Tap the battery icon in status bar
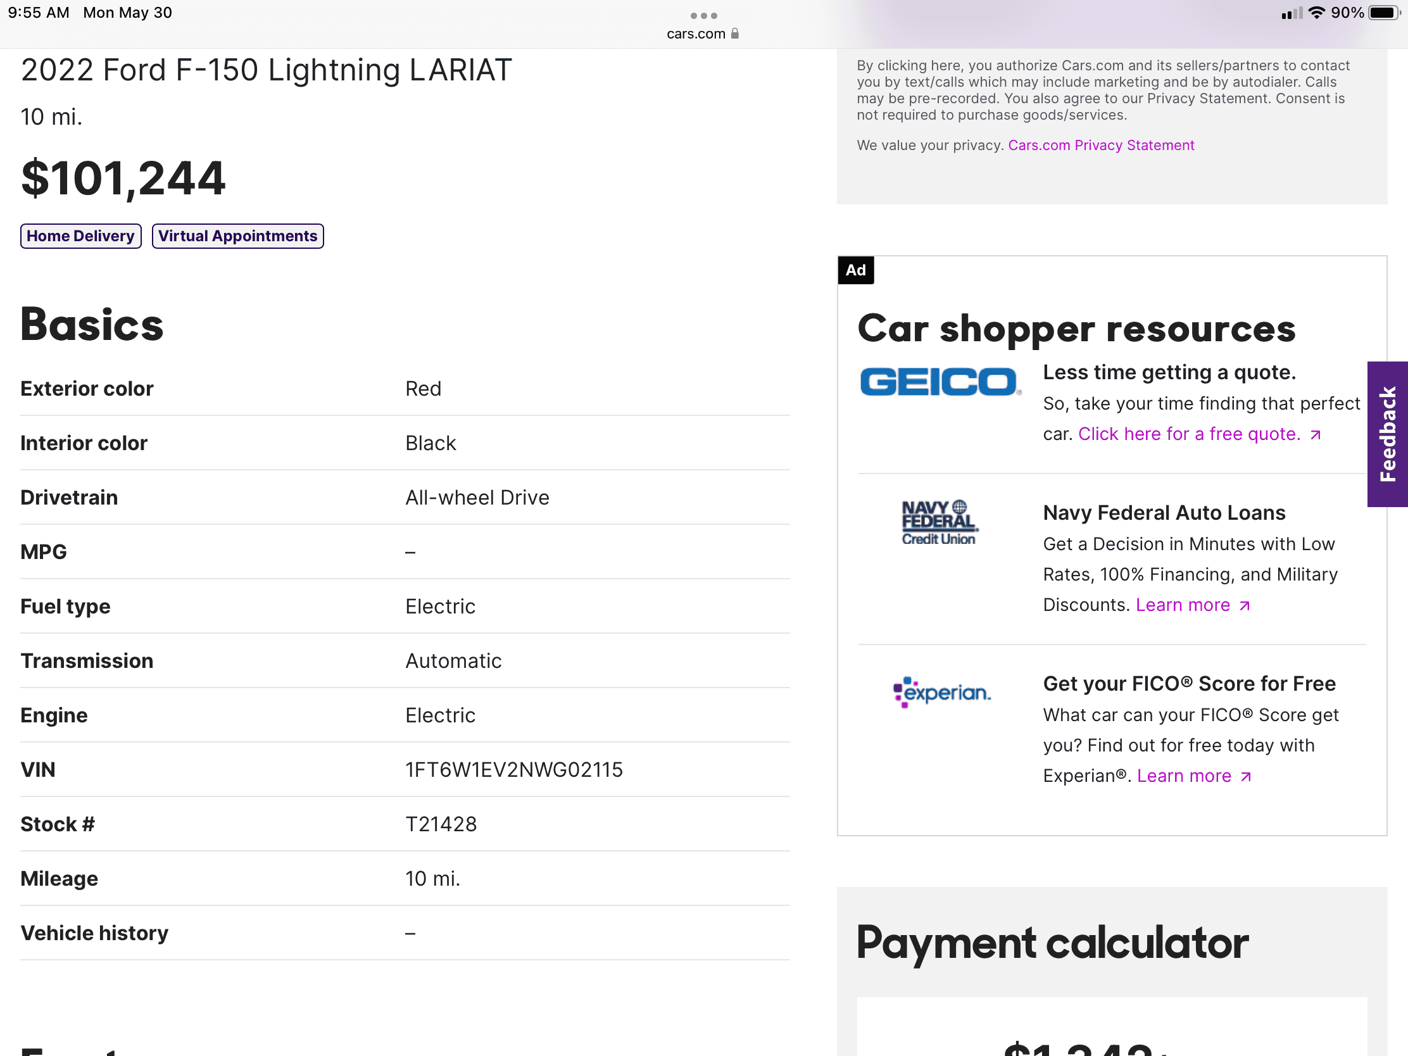Screen dimensions: 1408x1056 1384,13
